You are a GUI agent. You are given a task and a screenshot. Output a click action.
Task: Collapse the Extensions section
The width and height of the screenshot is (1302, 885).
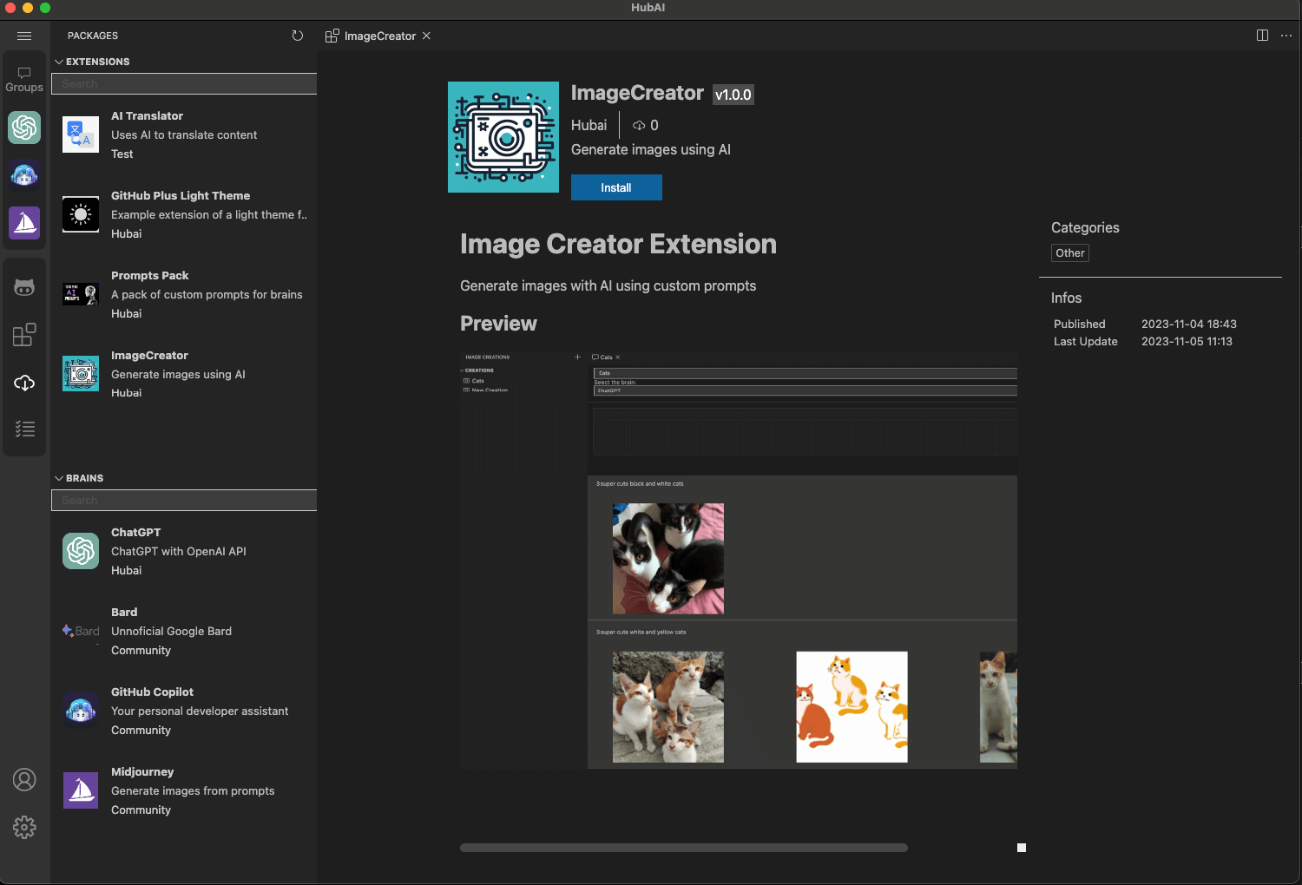click(x=92, y=62)
